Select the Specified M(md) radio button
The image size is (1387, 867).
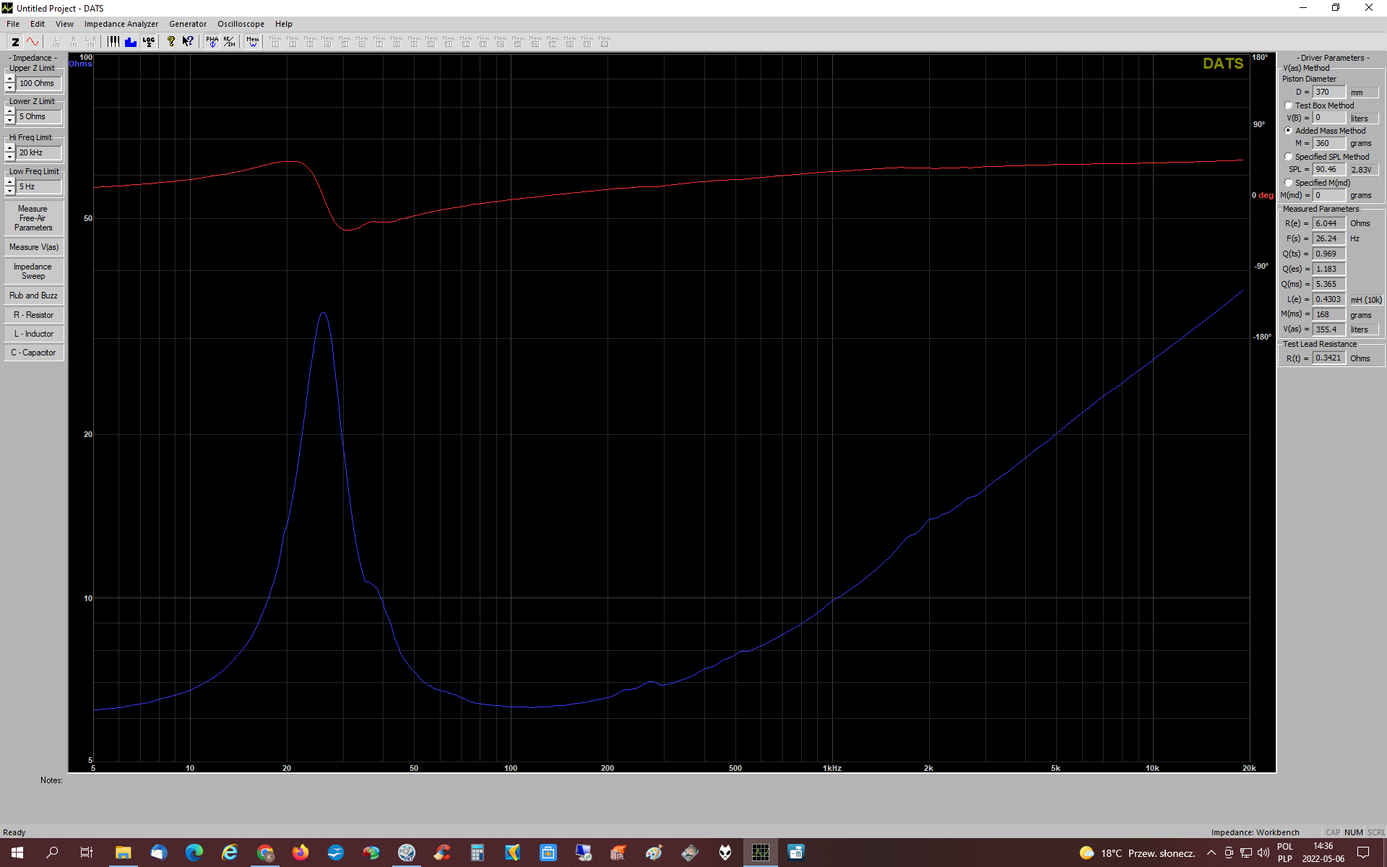click(1288, 183)
